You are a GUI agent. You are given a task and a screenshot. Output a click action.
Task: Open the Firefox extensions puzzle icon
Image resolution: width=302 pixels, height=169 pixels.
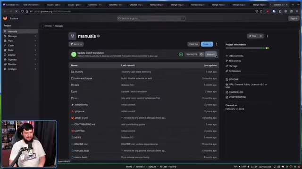(x=280, y=11)
